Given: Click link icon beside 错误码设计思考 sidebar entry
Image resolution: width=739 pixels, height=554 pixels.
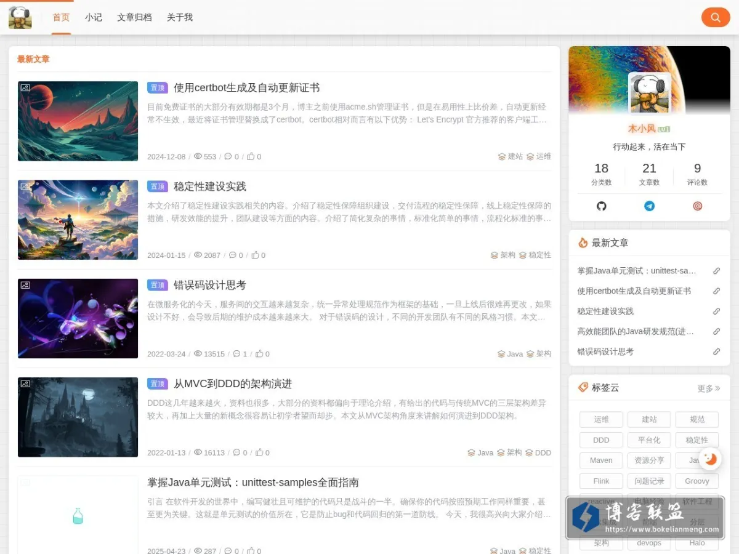Looking at the screenshot, I should coord(716,352).
